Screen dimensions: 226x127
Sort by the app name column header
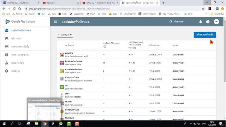click(70, 46)
